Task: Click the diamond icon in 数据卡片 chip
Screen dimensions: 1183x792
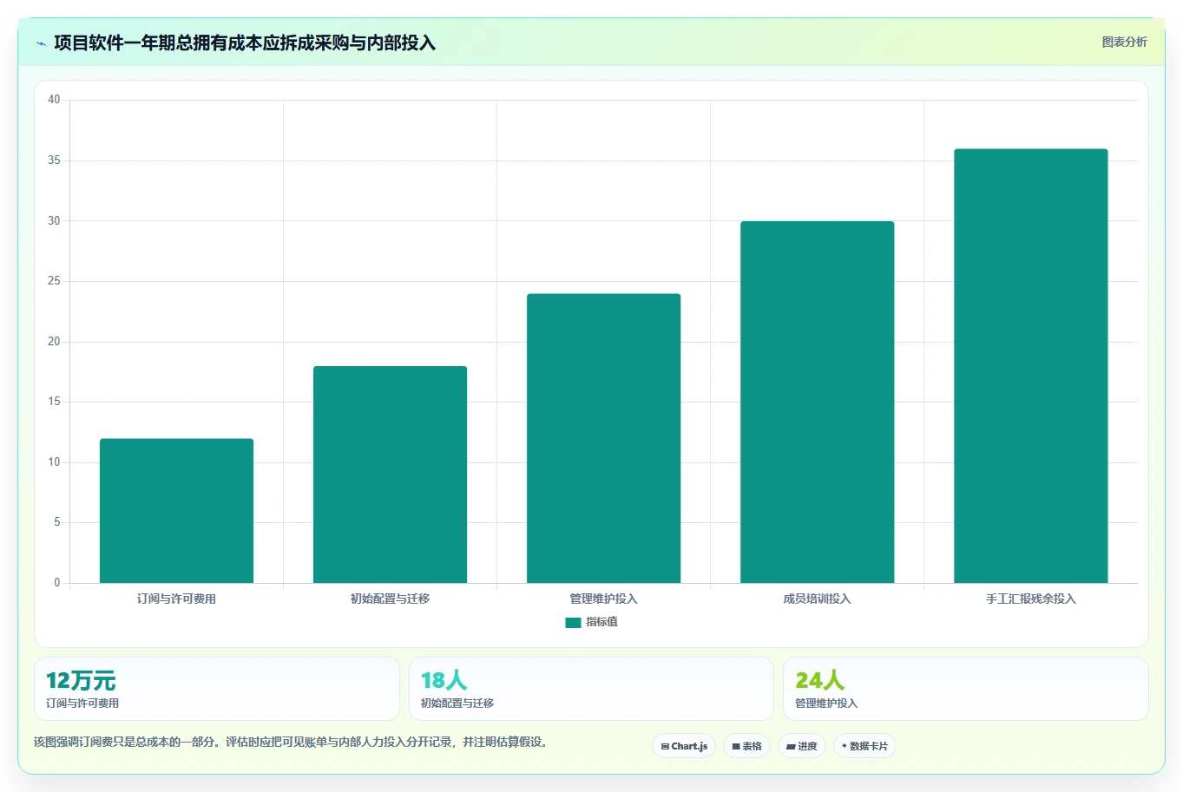Action: pos(844,746)
